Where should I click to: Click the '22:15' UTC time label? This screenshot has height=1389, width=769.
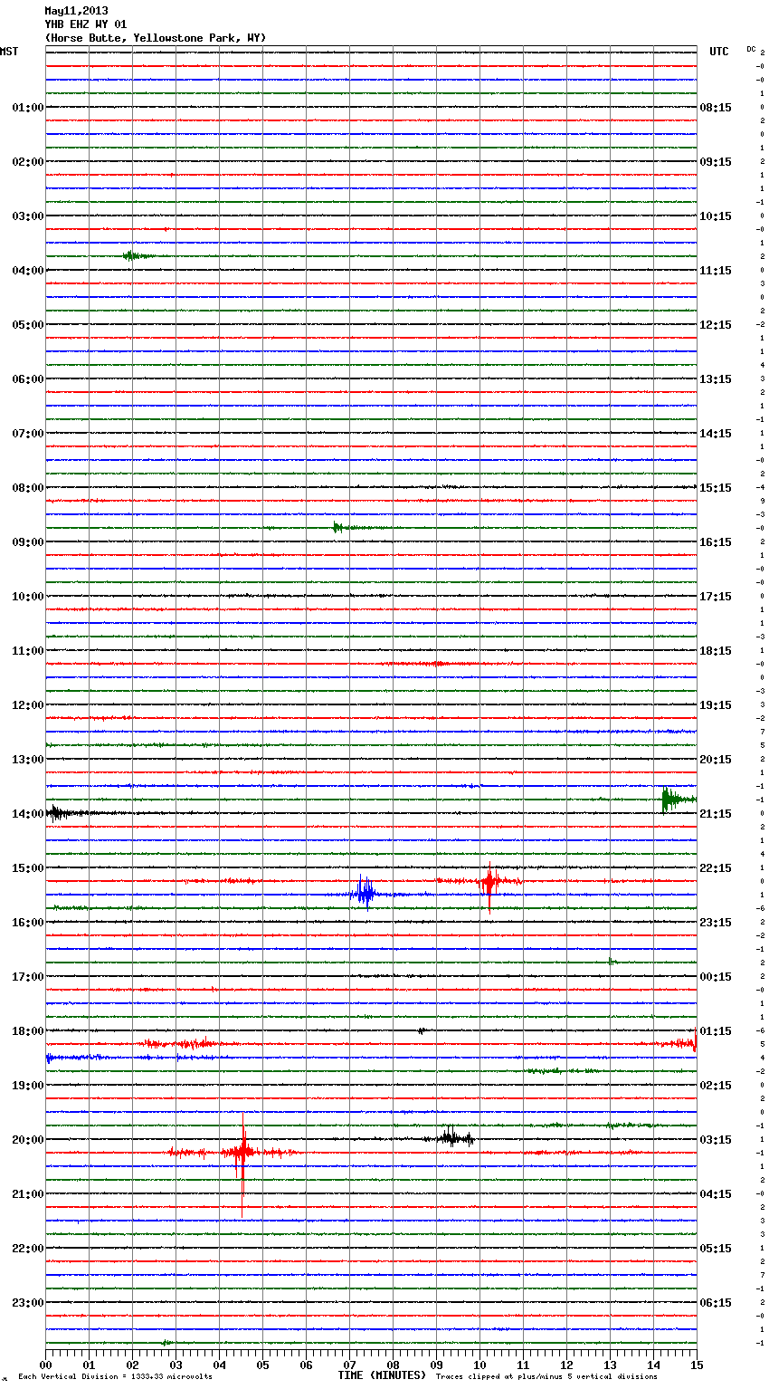coord(716,868)
